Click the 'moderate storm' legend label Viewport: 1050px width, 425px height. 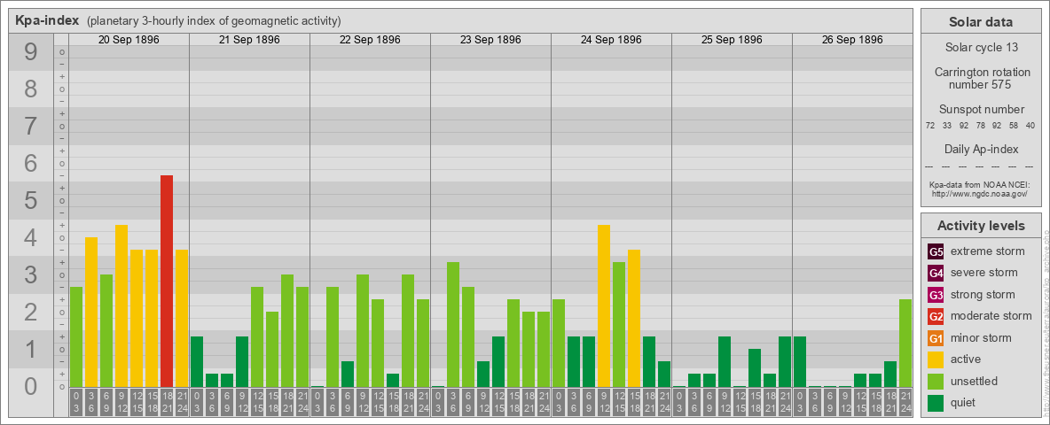[991, 316]
